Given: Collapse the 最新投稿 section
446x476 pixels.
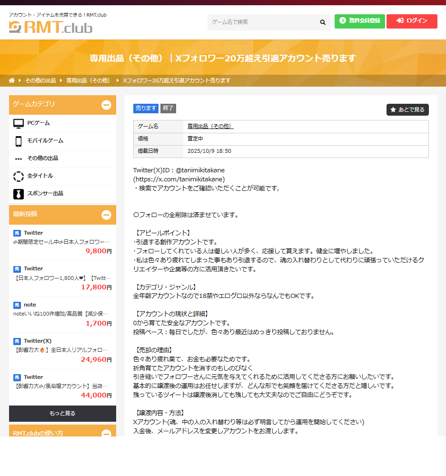Looking at the screenshot, I should pos(106,215).
